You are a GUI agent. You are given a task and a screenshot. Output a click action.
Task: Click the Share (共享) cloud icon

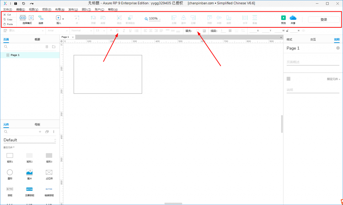tap(293, 18)
